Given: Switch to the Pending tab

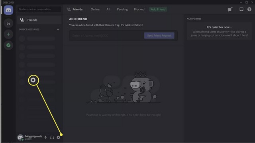Looking at the screenshot, I should 122,10.
